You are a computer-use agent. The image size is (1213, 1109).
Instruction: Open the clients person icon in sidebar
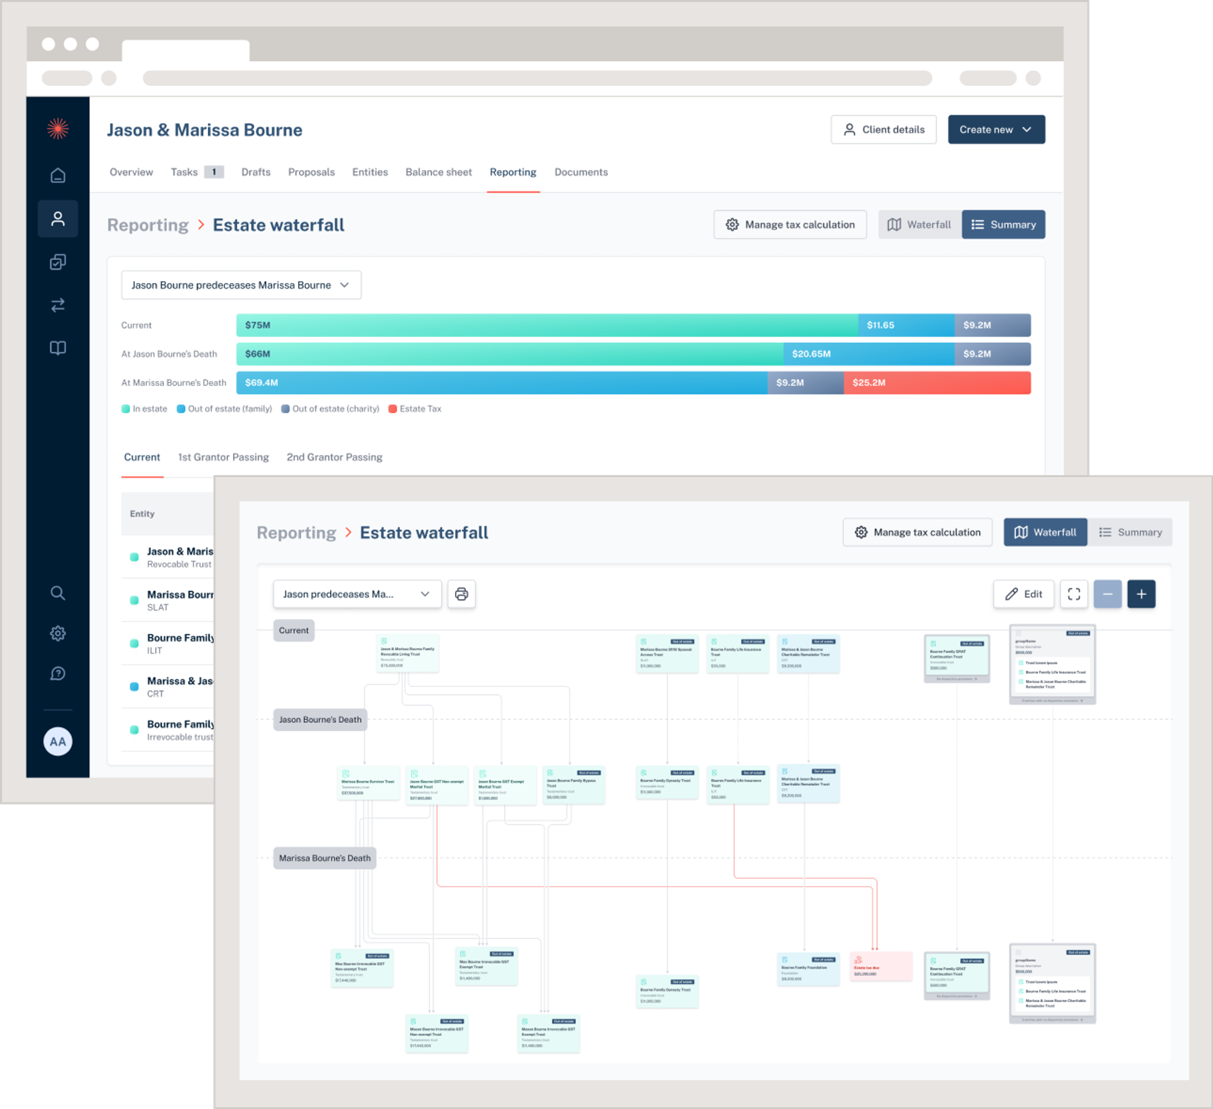click(x=58, y=218)
